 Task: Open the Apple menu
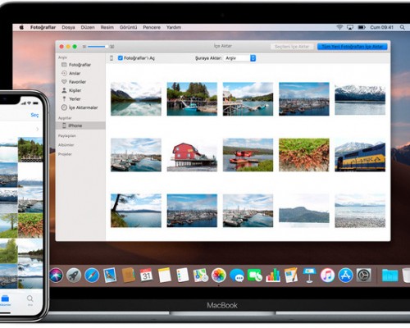pyautogui.click(x=21, y=27)
